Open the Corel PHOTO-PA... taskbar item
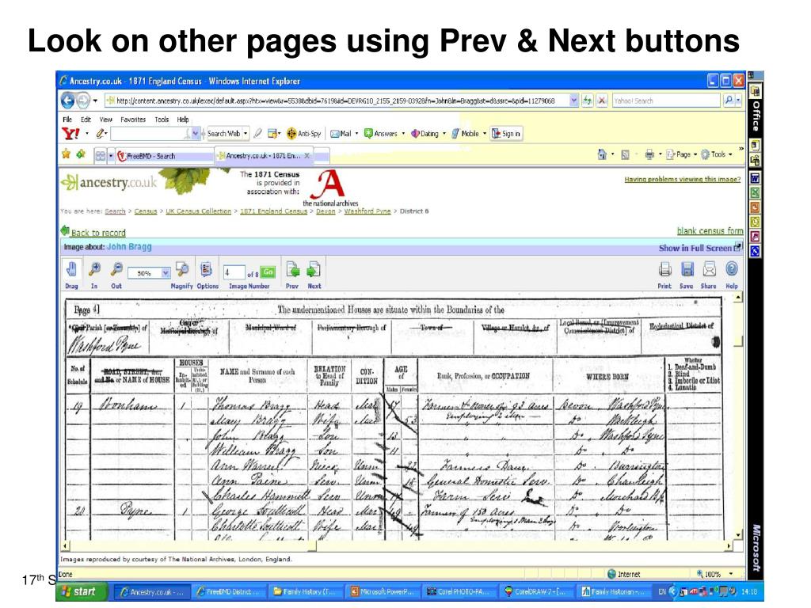Image resolution: width=811 pixels, height=608 pixels. point(459,592)
